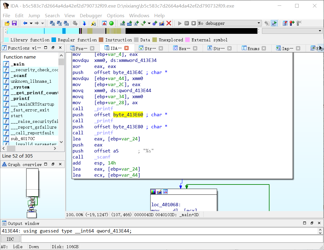Click the highlighted byte_413E60 operand
This screenshot has height=250, width=324.
128,115
